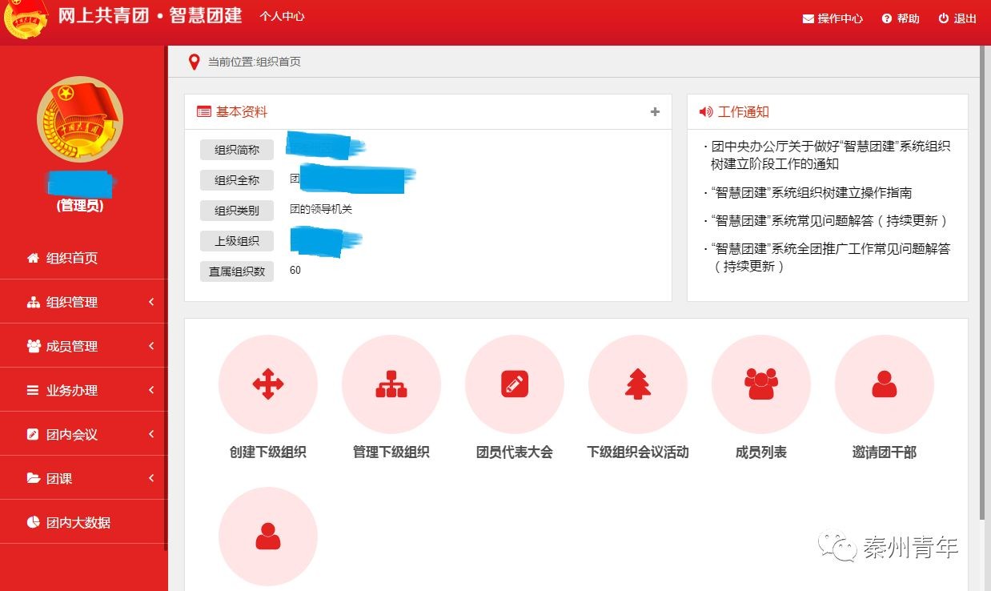Open 管理下级组织 hierarchy icon
Screen dimensions: 991x591
tap(391, 384)
